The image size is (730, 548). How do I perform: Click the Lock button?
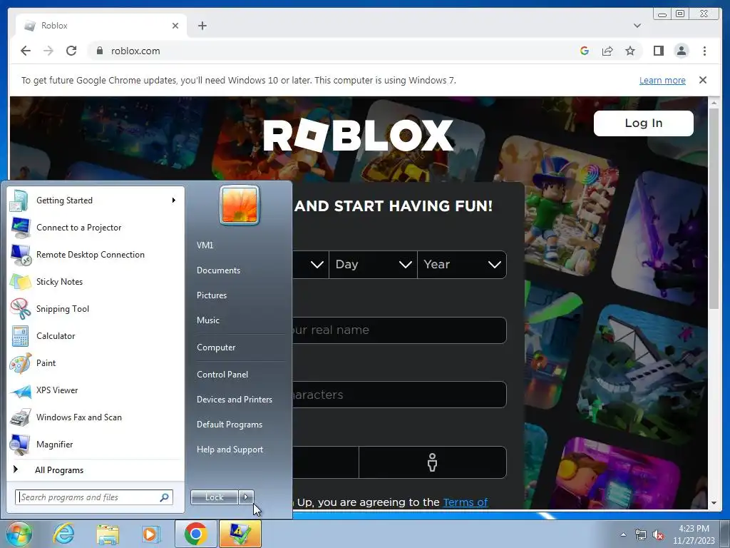(x=214, y=497)
